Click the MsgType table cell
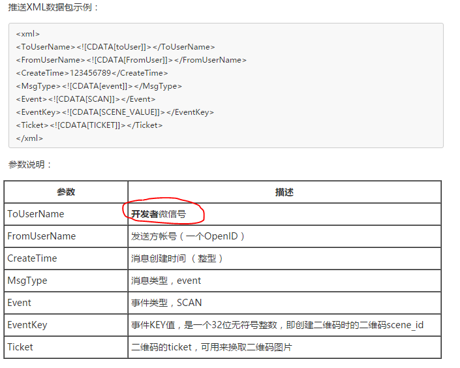The image size is (460, 368). pos(66,281)
